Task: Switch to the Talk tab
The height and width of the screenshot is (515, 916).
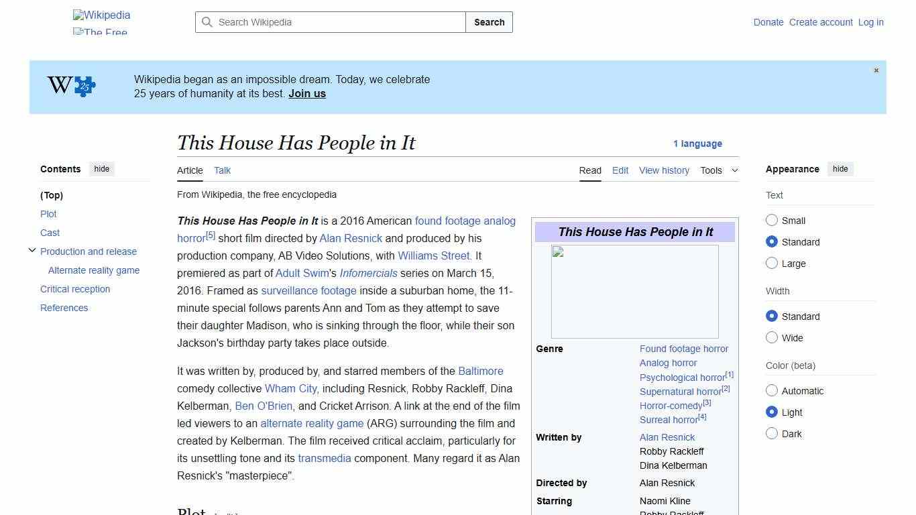Action: [x=222, y=170]
